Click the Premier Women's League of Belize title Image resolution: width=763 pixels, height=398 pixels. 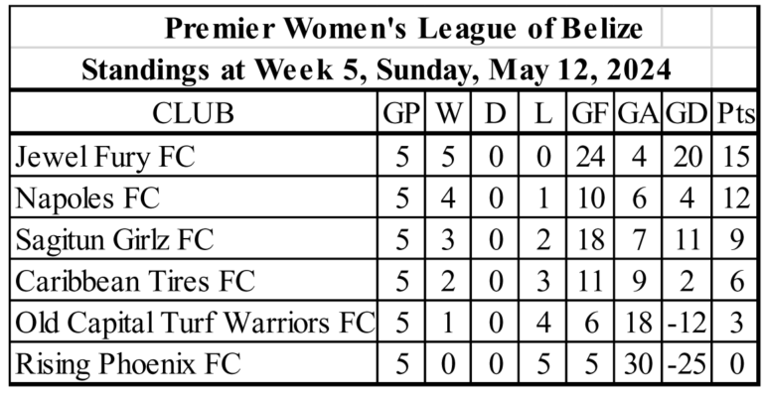pos(404,28)
